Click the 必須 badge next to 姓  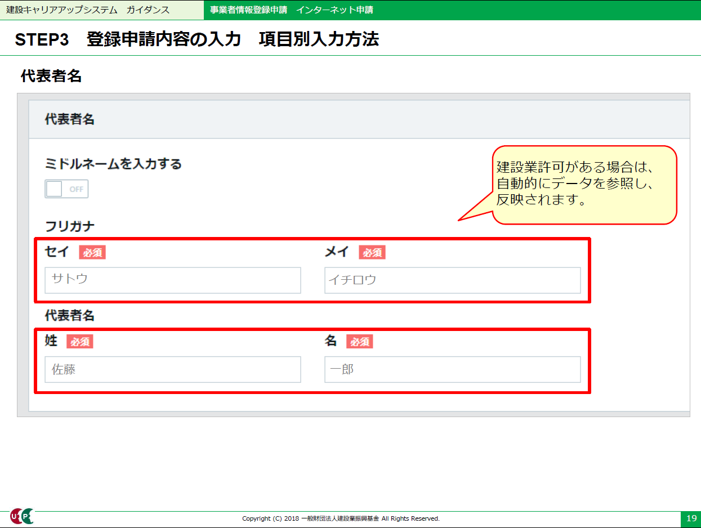point(80,342)
